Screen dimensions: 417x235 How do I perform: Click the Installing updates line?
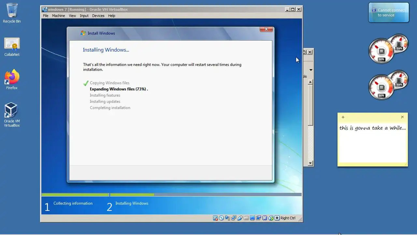[105, 102]
